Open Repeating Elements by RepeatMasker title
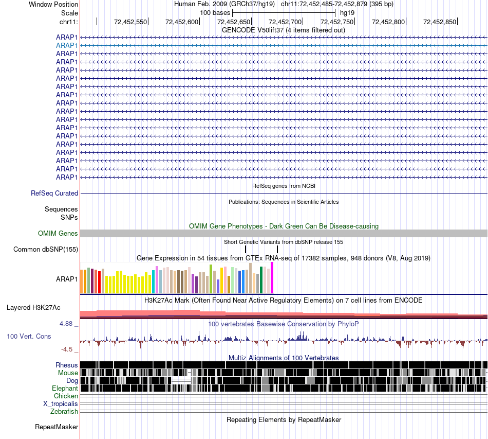Screen dimensions: 488x439 [284, 419]
